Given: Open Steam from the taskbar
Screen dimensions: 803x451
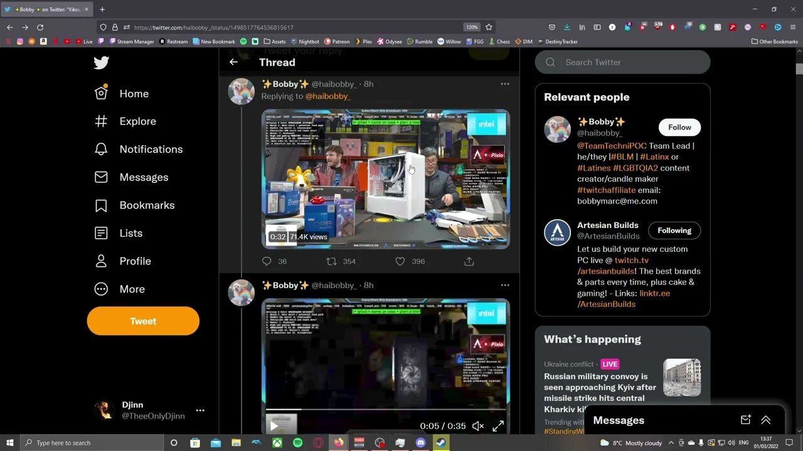Looking at the screenshot, I should (442, 443).
